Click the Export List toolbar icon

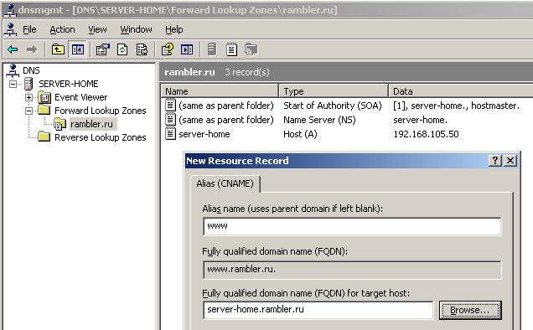point(142,49)
